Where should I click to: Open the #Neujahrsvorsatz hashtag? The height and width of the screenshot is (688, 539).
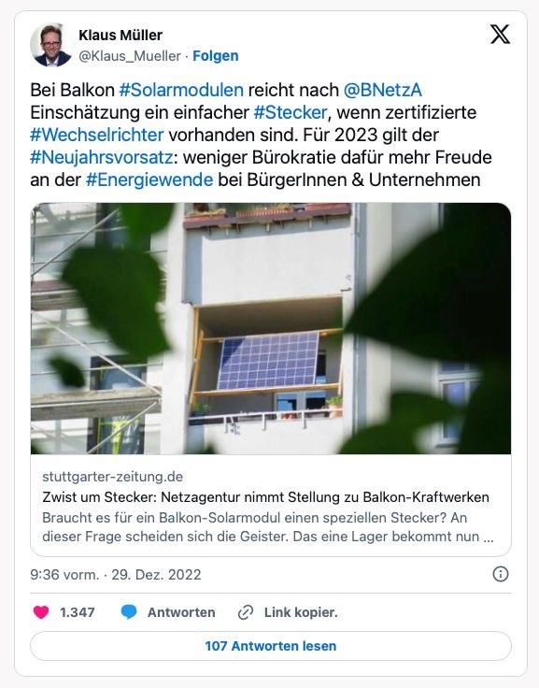pos(101,158)
